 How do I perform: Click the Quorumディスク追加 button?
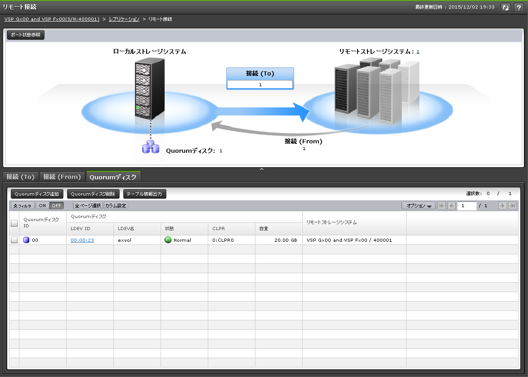click(x=37, y=194)
